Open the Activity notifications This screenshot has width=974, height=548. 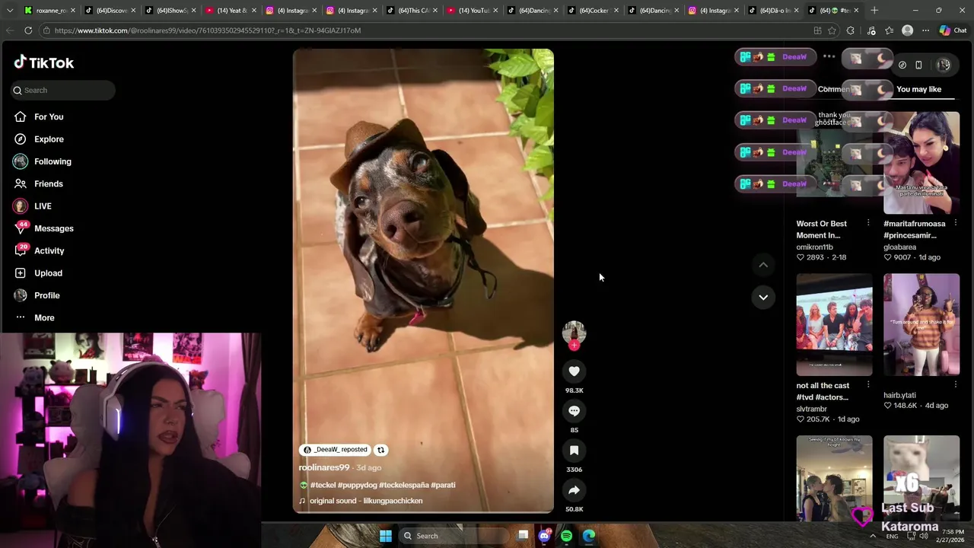pyautogui.click(x=39, y=250)
